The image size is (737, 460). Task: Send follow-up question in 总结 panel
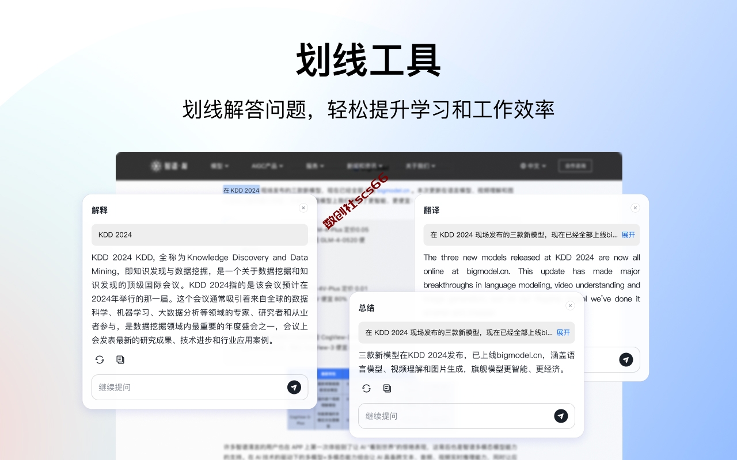561,416
